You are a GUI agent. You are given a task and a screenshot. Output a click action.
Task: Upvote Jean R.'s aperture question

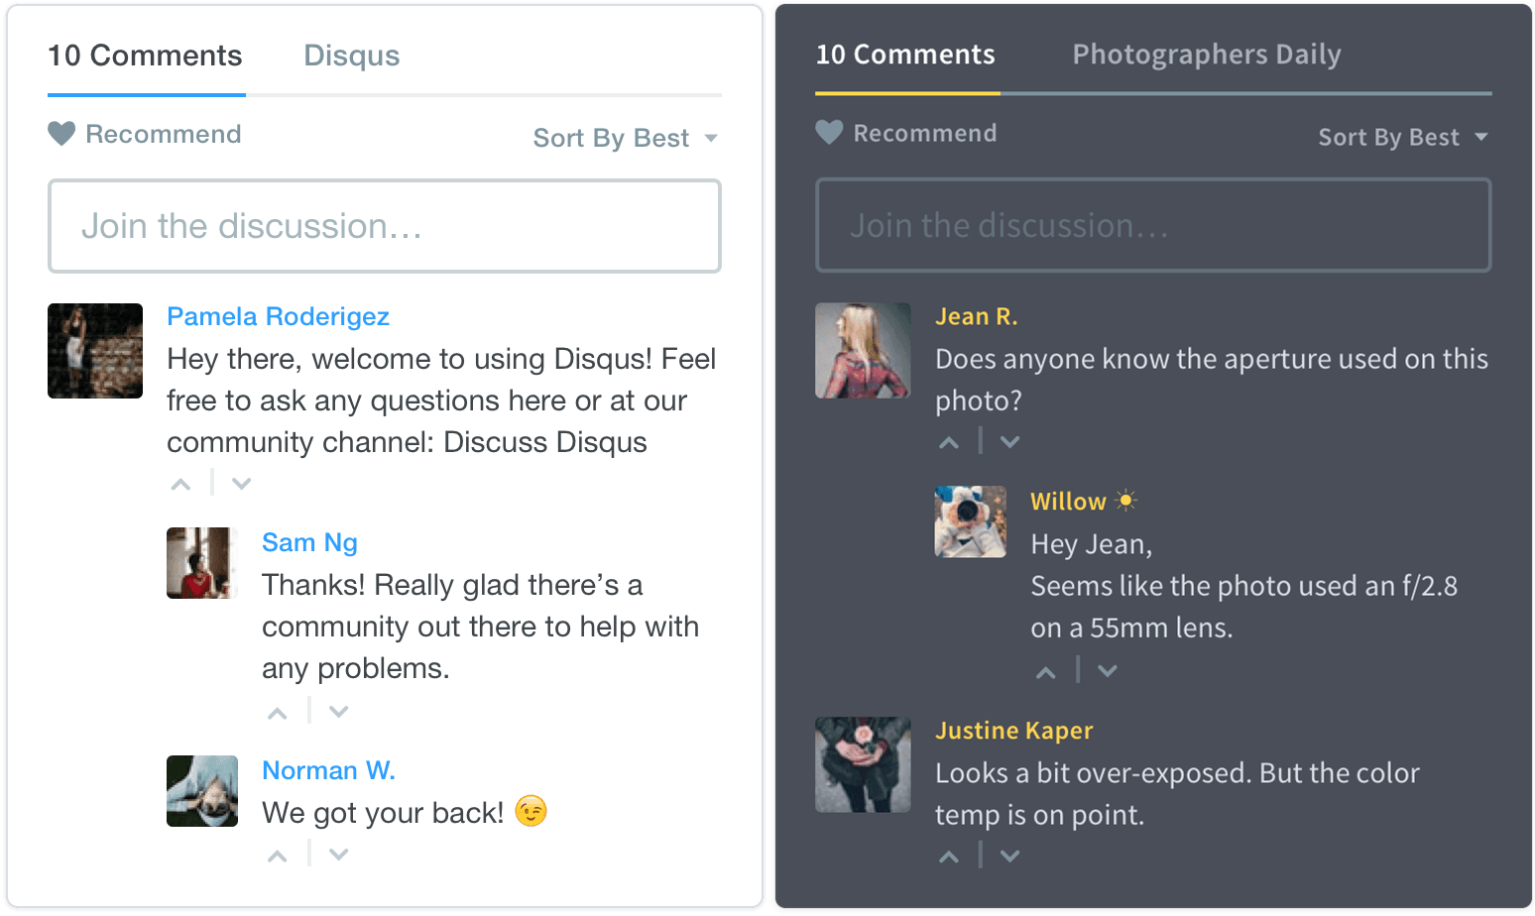[x=949, y=443]
